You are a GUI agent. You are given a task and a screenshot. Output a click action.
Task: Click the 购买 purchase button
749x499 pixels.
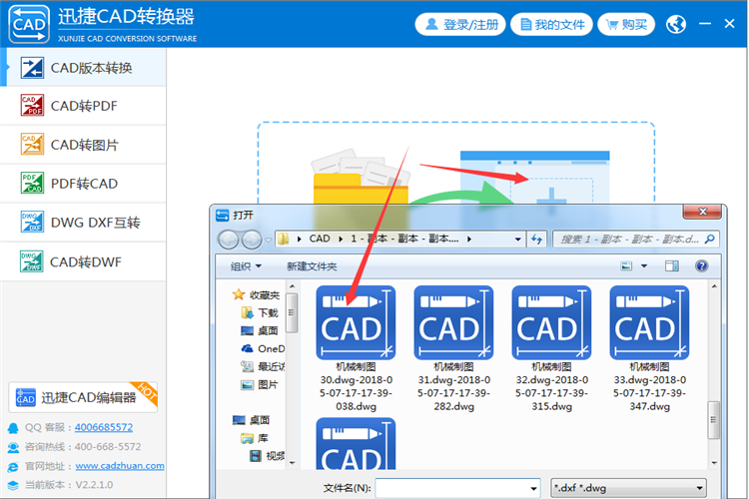tap(626, 24)
